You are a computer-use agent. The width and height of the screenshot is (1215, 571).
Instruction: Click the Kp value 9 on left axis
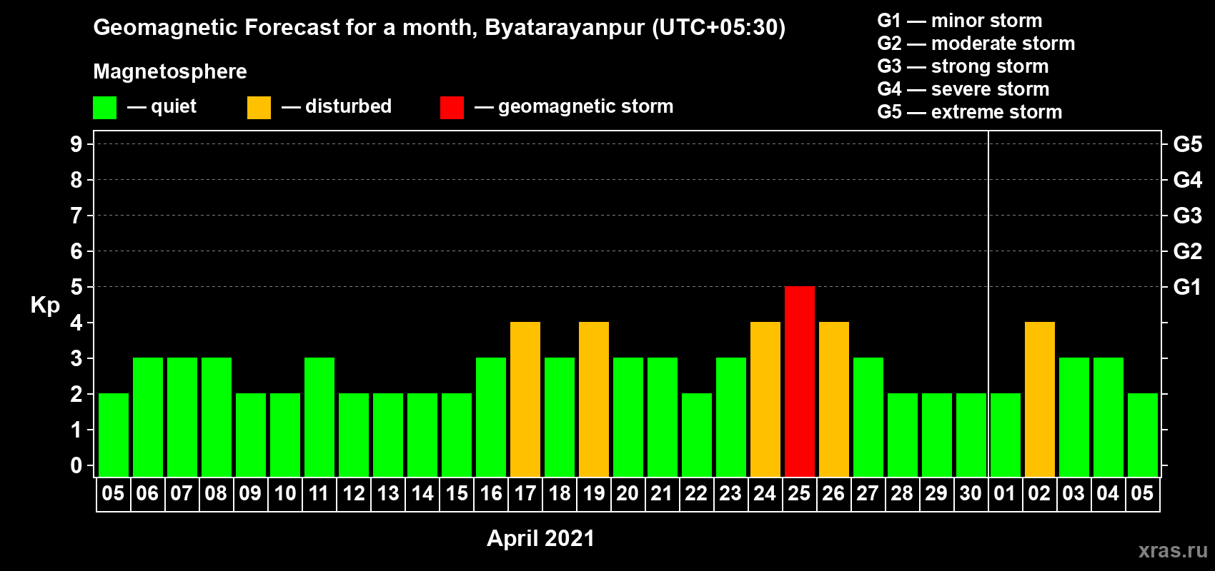[x=76, y=144]
